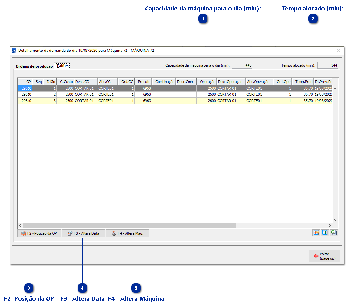
Task: Click the C.Custo column header
Action: [65, 82]
